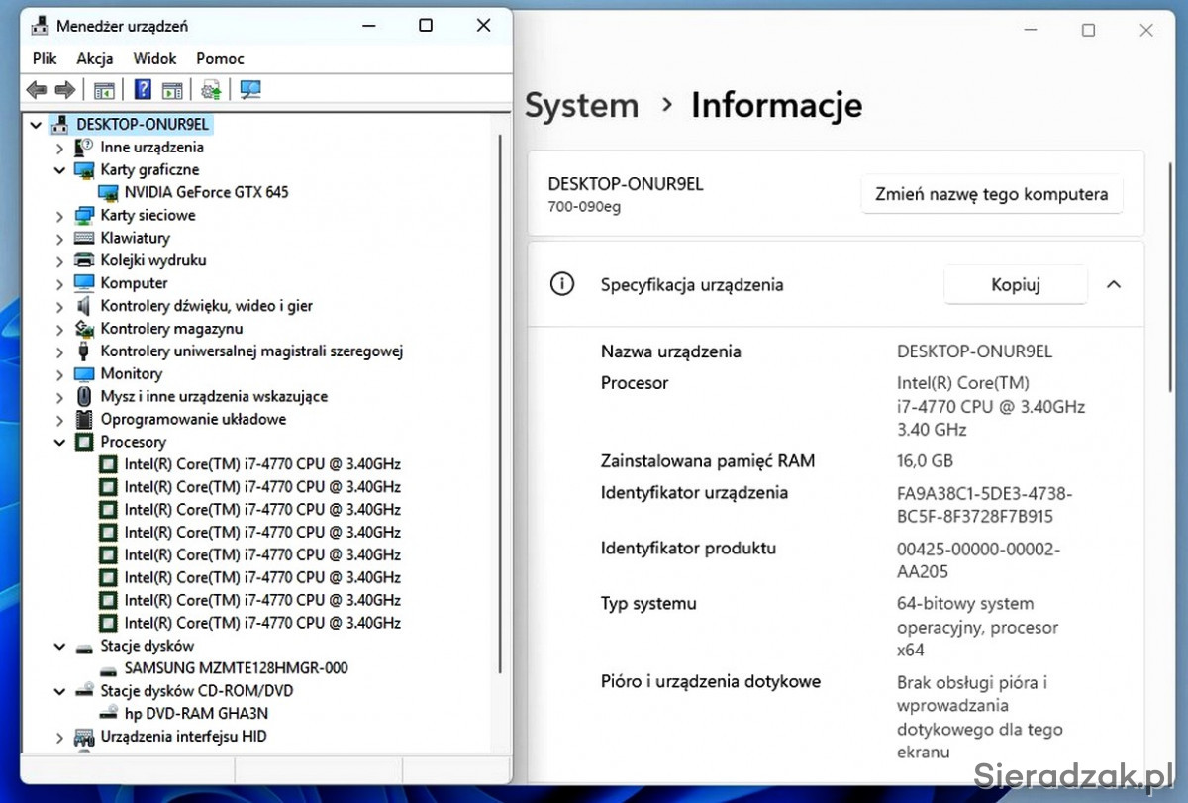Click the 700-090eg model text
The image size is (1188, 803).
pos(584,208)
